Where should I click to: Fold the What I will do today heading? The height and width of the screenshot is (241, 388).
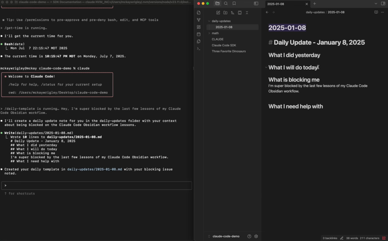point(266,67)
